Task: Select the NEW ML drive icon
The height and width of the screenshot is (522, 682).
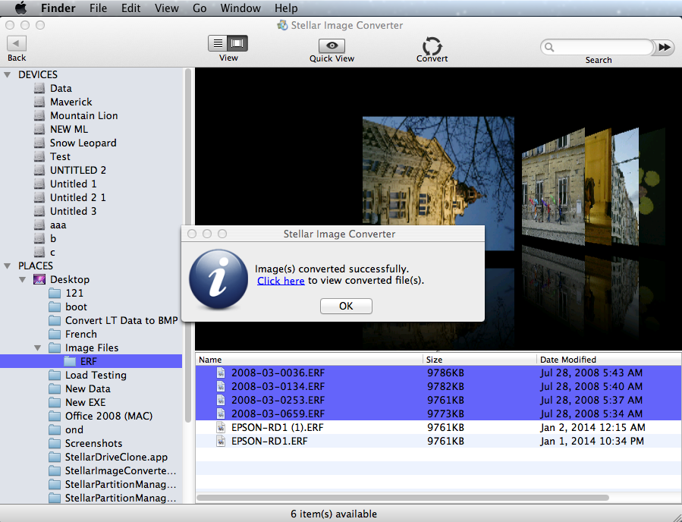Action: tap(39, 129)
